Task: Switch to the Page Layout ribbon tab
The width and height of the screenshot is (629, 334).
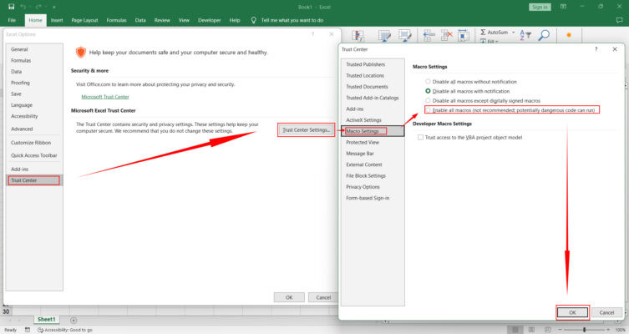Action: coord(84,20)
